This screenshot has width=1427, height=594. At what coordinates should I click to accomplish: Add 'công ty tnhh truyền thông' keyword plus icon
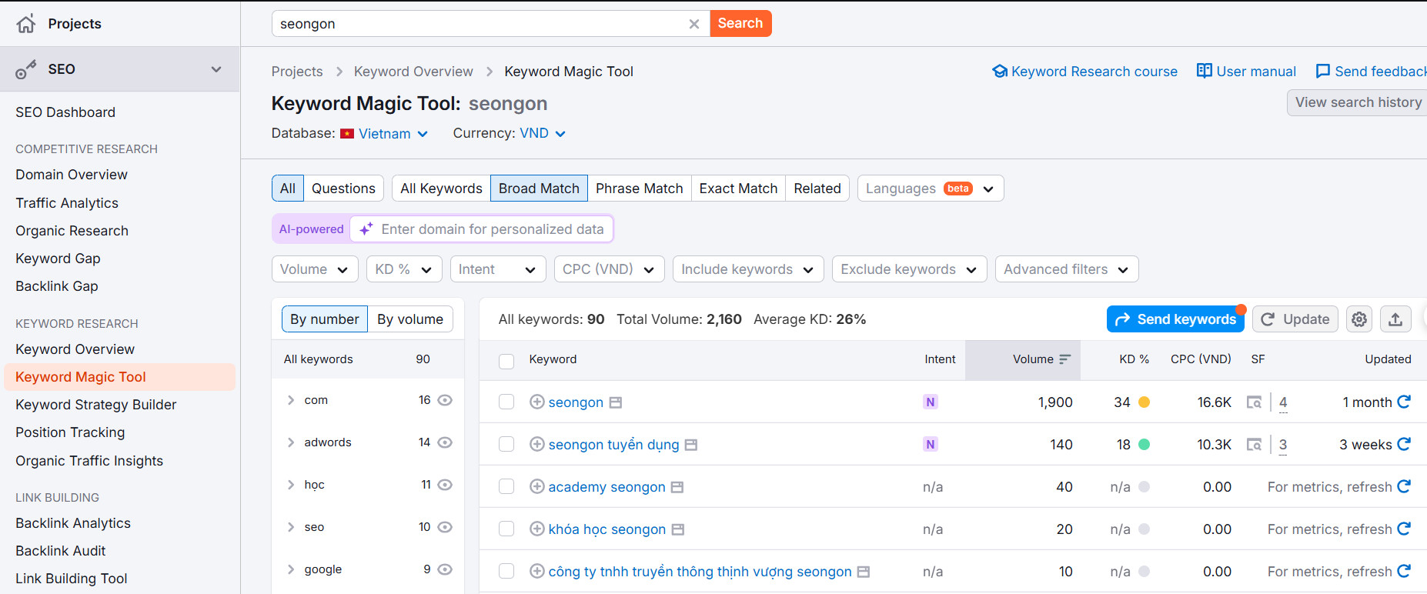(x=537, y=571)
